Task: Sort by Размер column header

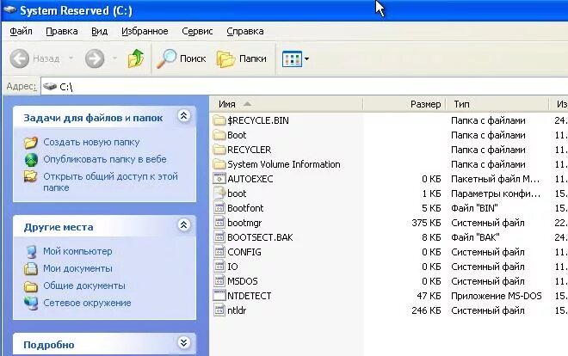Action: click(x=404, y=104)
